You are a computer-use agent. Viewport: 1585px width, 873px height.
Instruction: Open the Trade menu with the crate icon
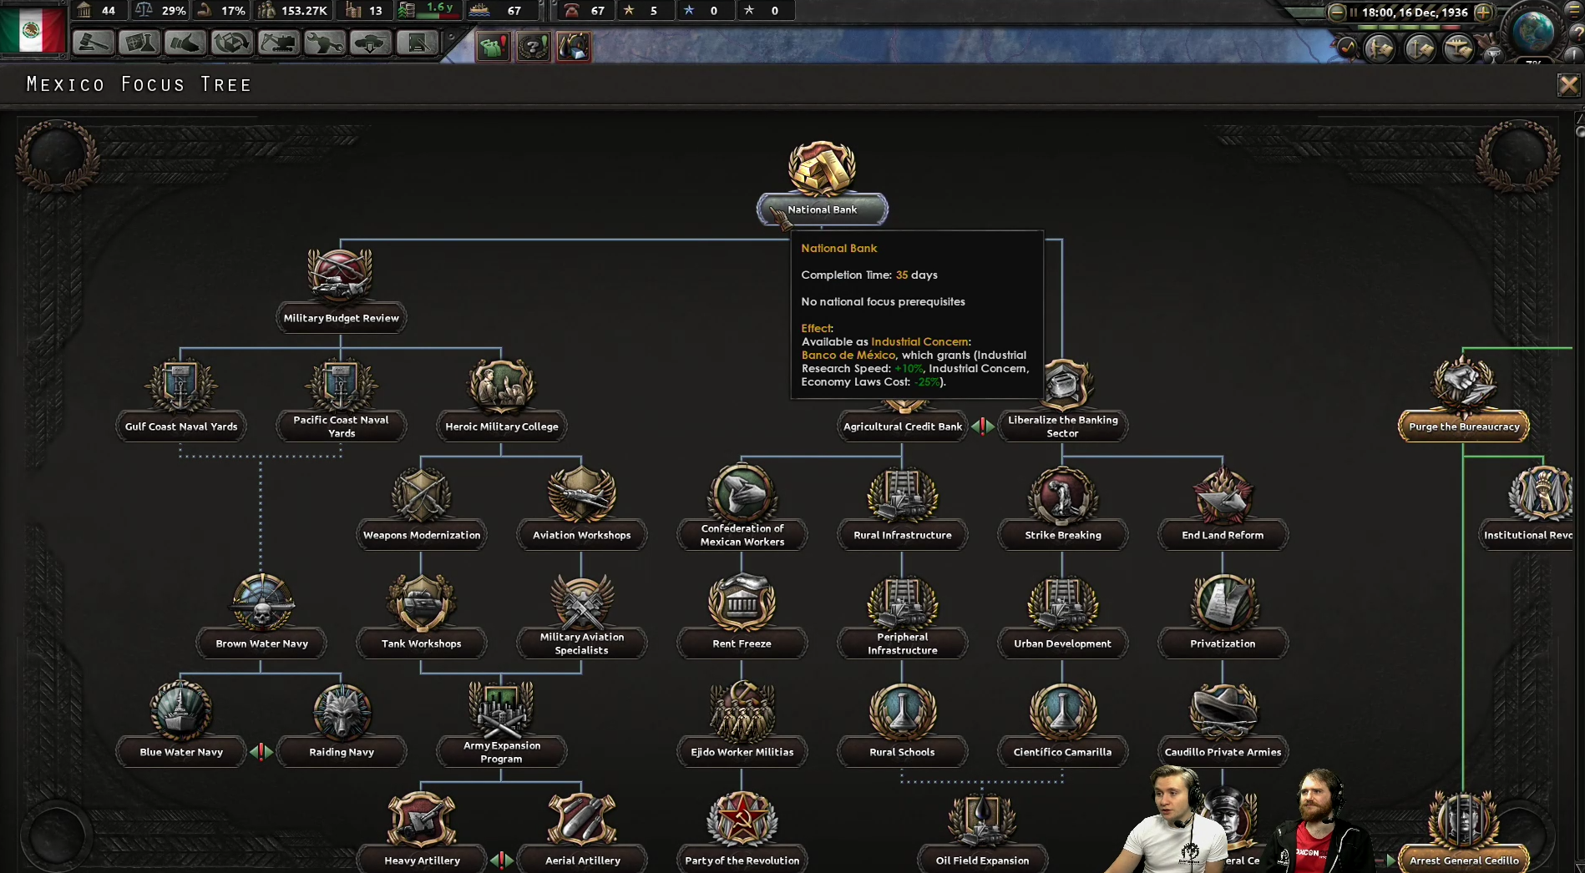coord(231,43)
